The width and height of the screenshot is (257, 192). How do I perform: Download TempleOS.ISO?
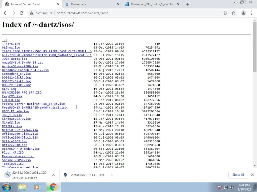click(13, 164)
